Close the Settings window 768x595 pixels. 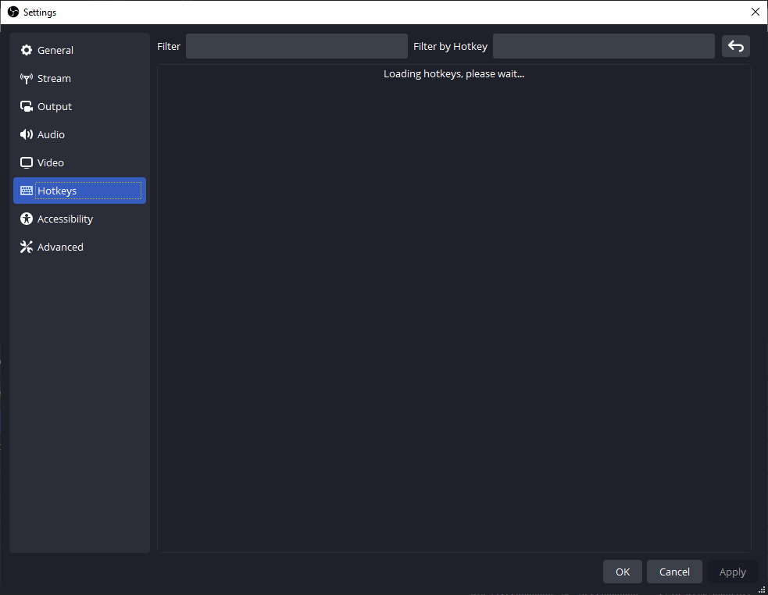click(755, 12)
